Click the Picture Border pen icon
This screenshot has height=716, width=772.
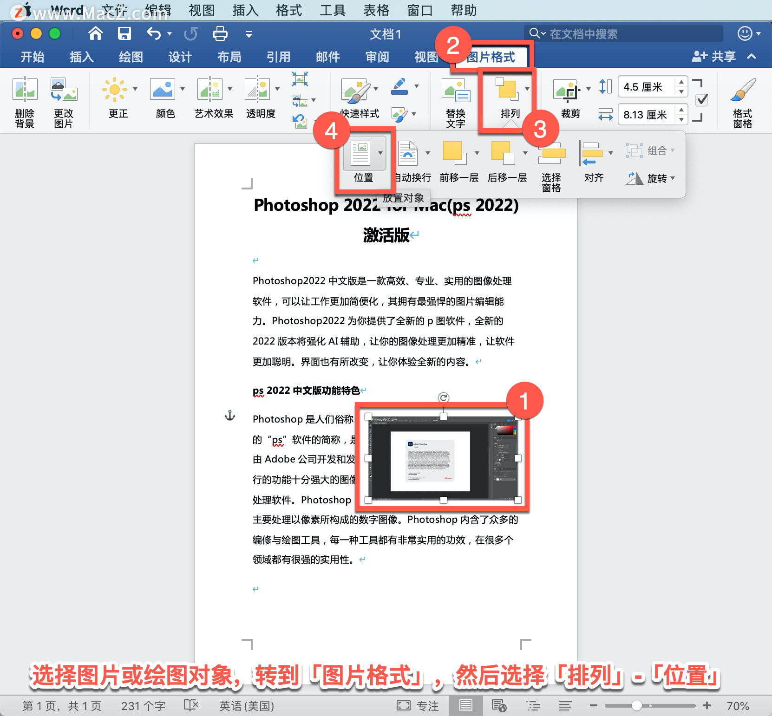click(399, 86)
